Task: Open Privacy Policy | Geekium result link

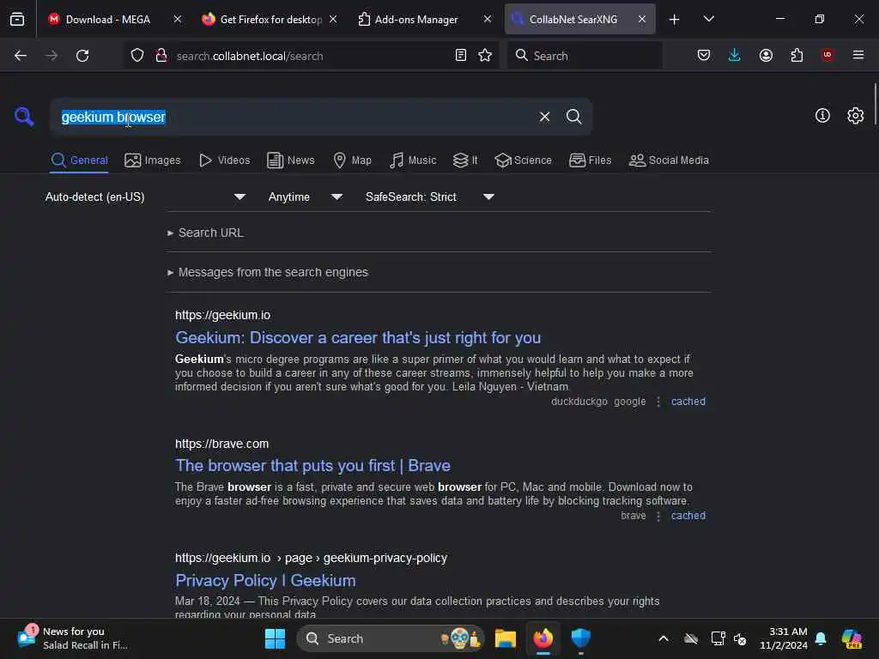Action: [x=265, y=581]
